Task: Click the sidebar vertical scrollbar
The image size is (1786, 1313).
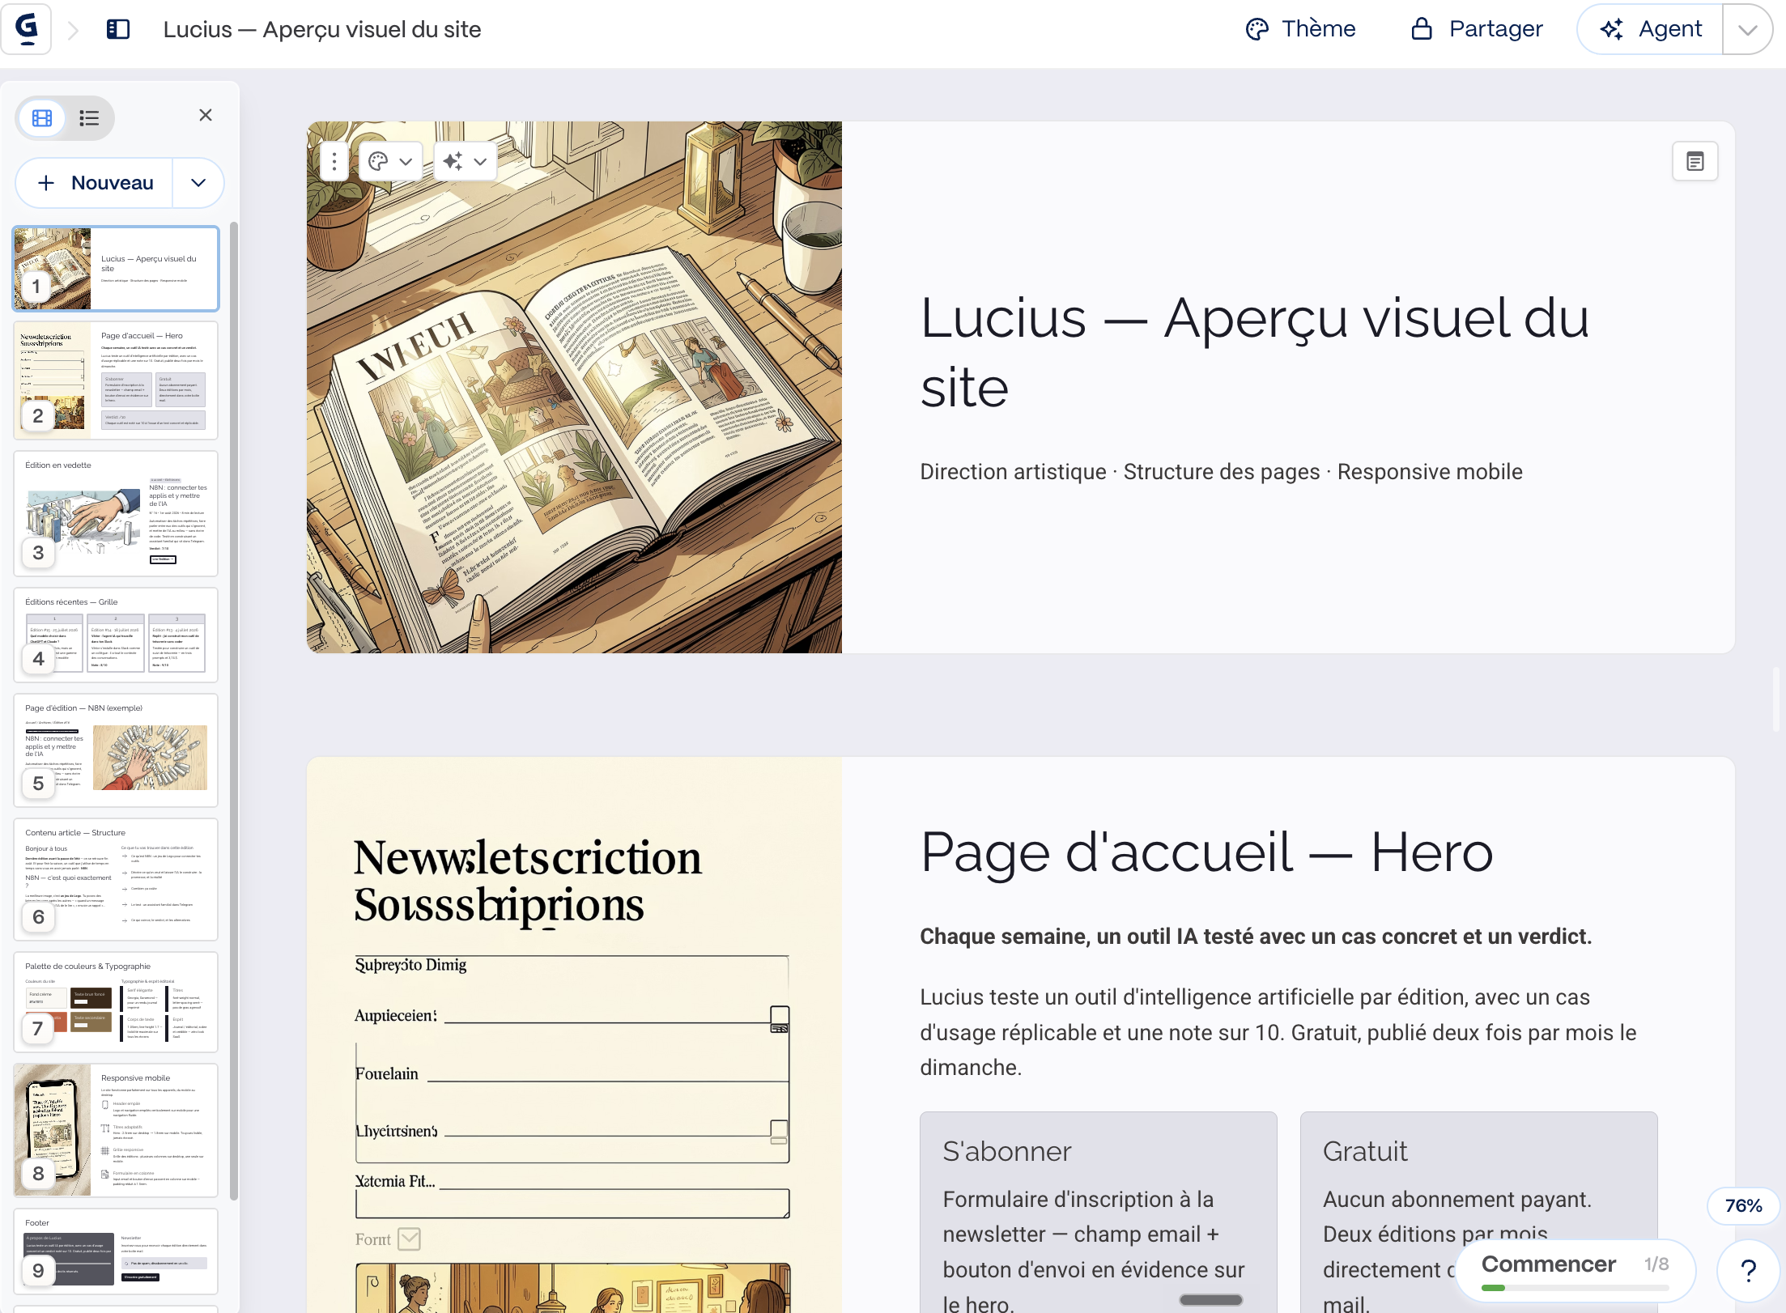Action: click(234, 711)
